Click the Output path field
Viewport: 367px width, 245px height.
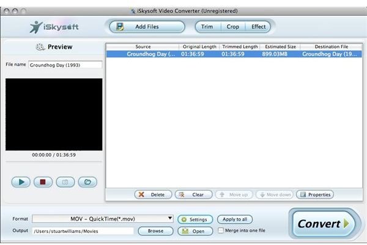[x=83, y=231]
